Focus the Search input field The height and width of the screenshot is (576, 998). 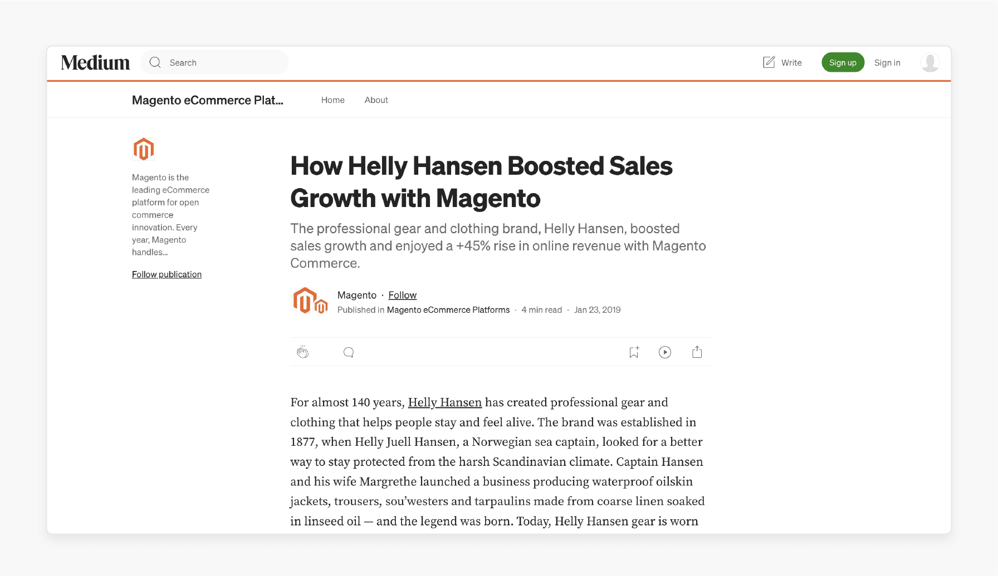215,62
